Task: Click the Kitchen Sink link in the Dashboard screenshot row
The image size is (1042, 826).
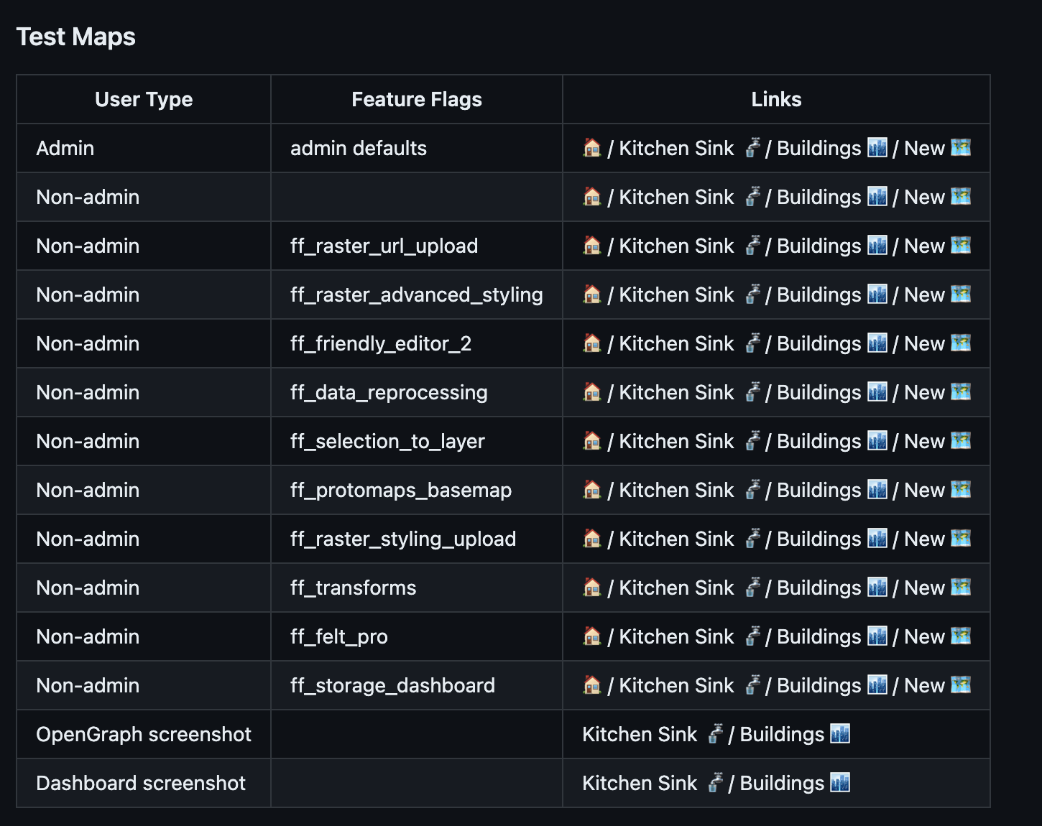Action: 640,783
